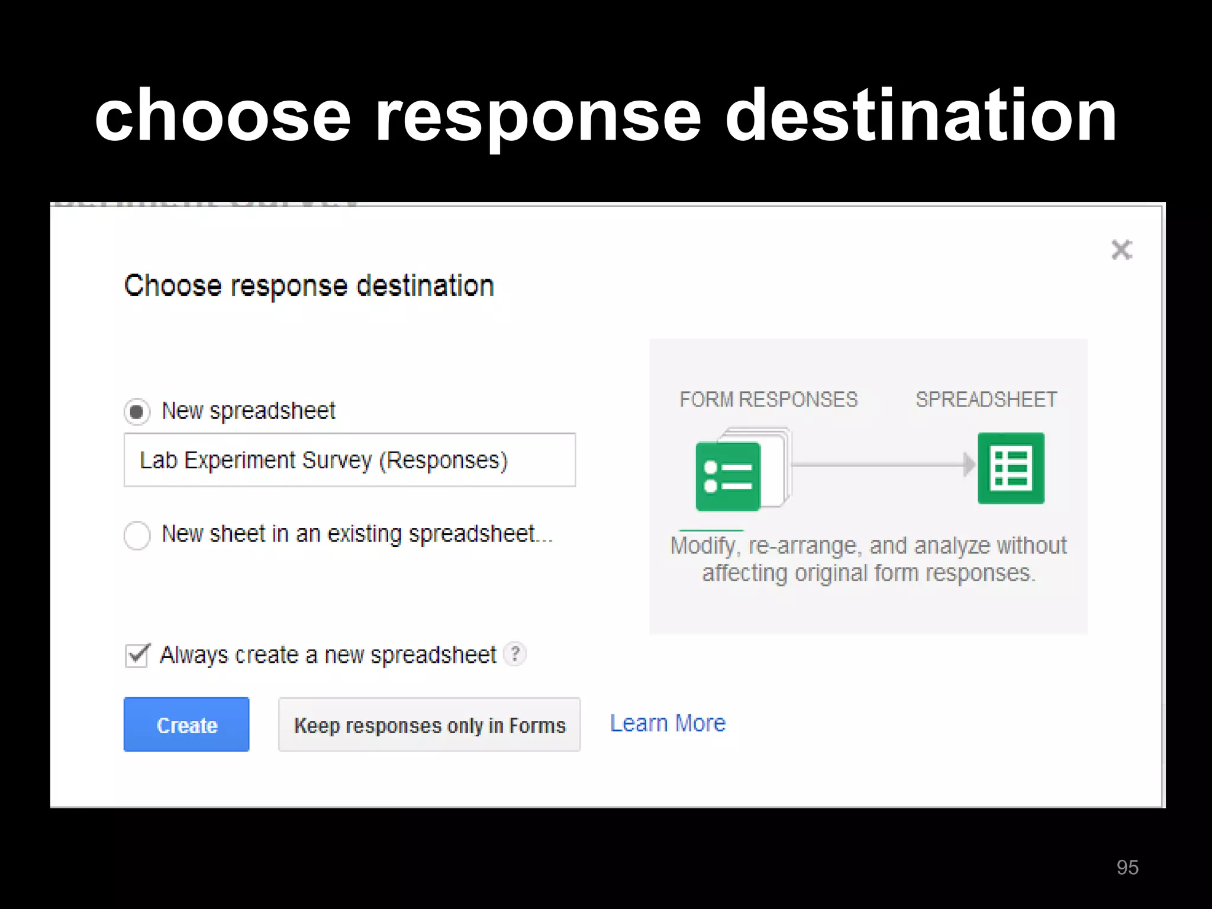Click the FORM RESPONSES label
This screenshot has height=909, width=1212.
click(768, 399)
